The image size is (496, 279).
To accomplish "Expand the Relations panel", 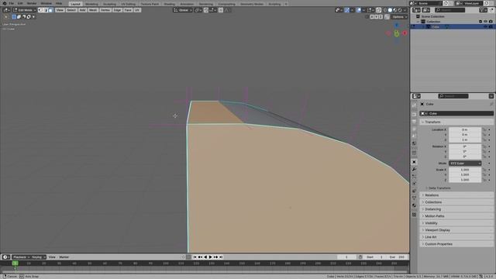I will click(456, 195).
